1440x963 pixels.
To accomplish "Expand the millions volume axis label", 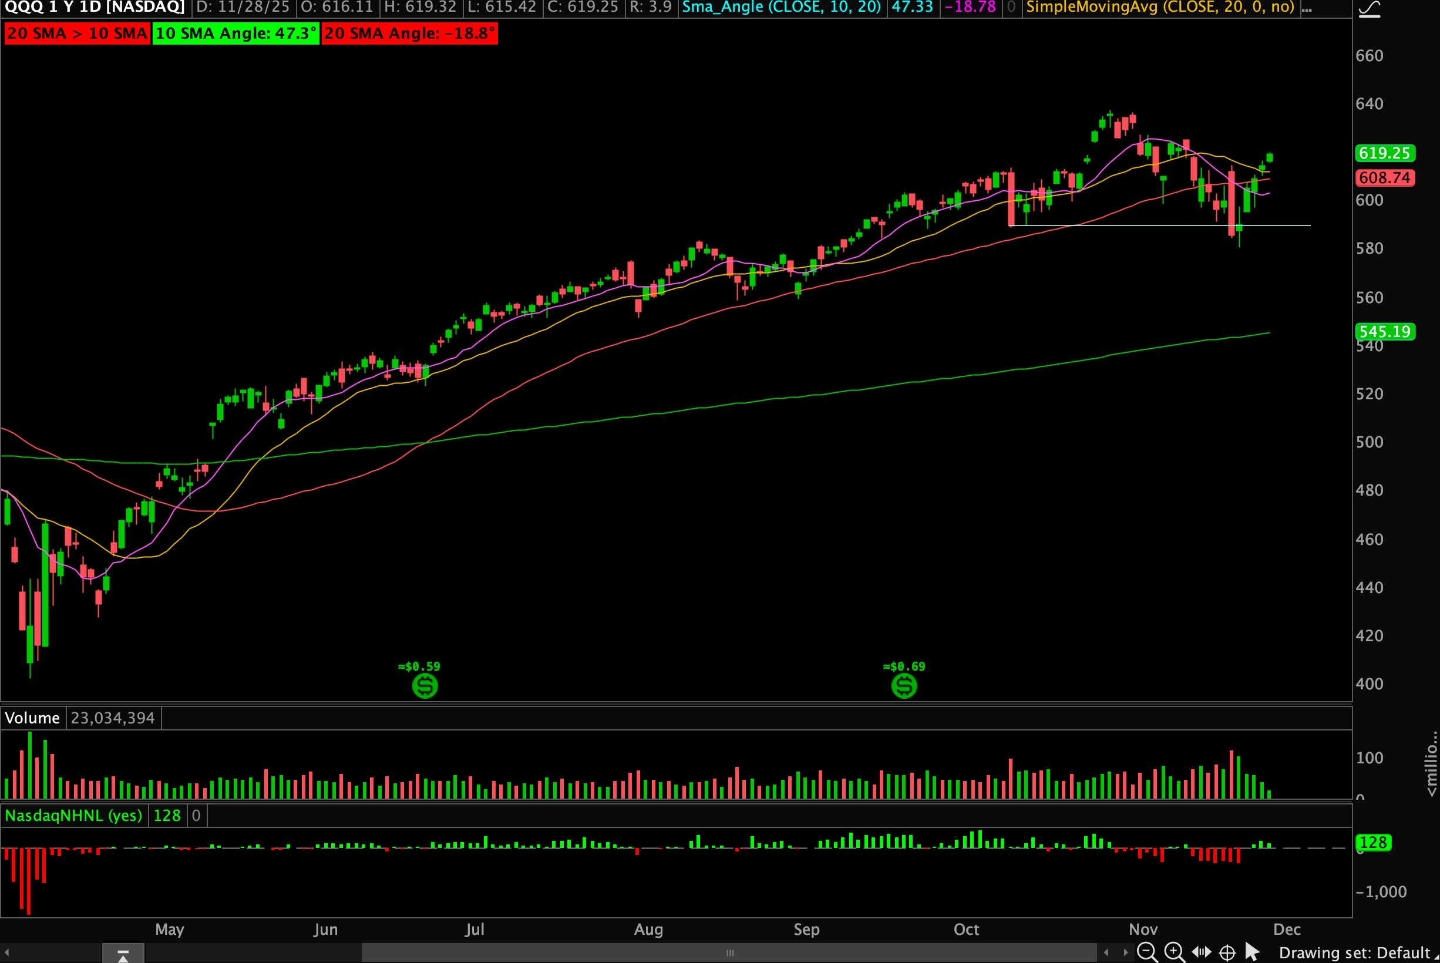I will pos(1431,763).
